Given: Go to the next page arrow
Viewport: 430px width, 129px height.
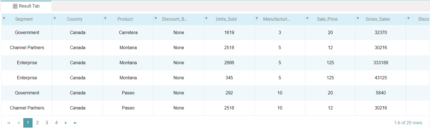Looking at the screenshot, I should pos(66,123).
